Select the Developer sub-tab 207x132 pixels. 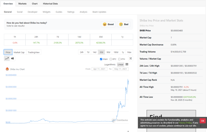(33, 12)
